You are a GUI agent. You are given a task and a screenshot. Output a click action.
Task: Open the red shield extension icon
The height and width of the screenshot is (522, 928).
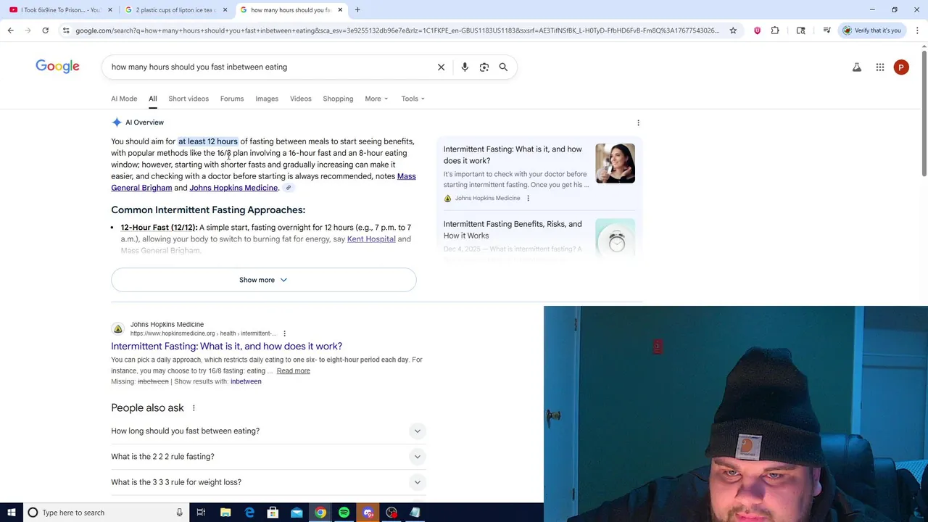(758, 30)
